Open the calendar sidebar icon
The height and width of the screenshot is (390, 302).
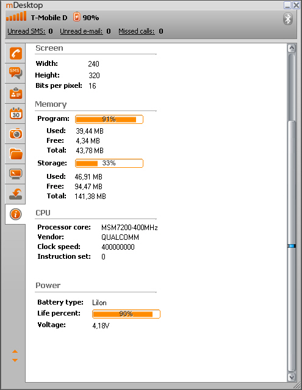[x=16, y=114]
